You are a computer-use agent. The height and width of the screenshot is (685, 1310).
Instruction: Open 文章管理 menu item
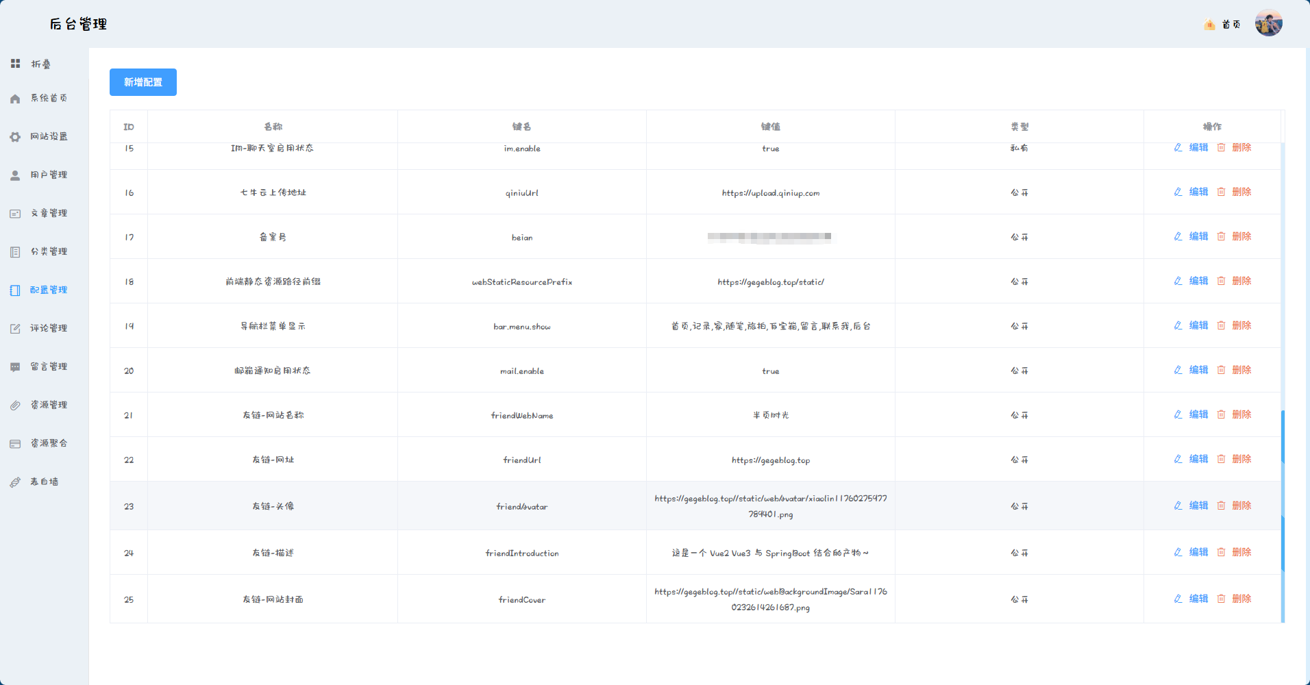45,214
